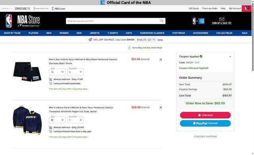This screenshot has height=155, width=254.
Task: Click the red Checkout button
Action: (x=205, y=115)
